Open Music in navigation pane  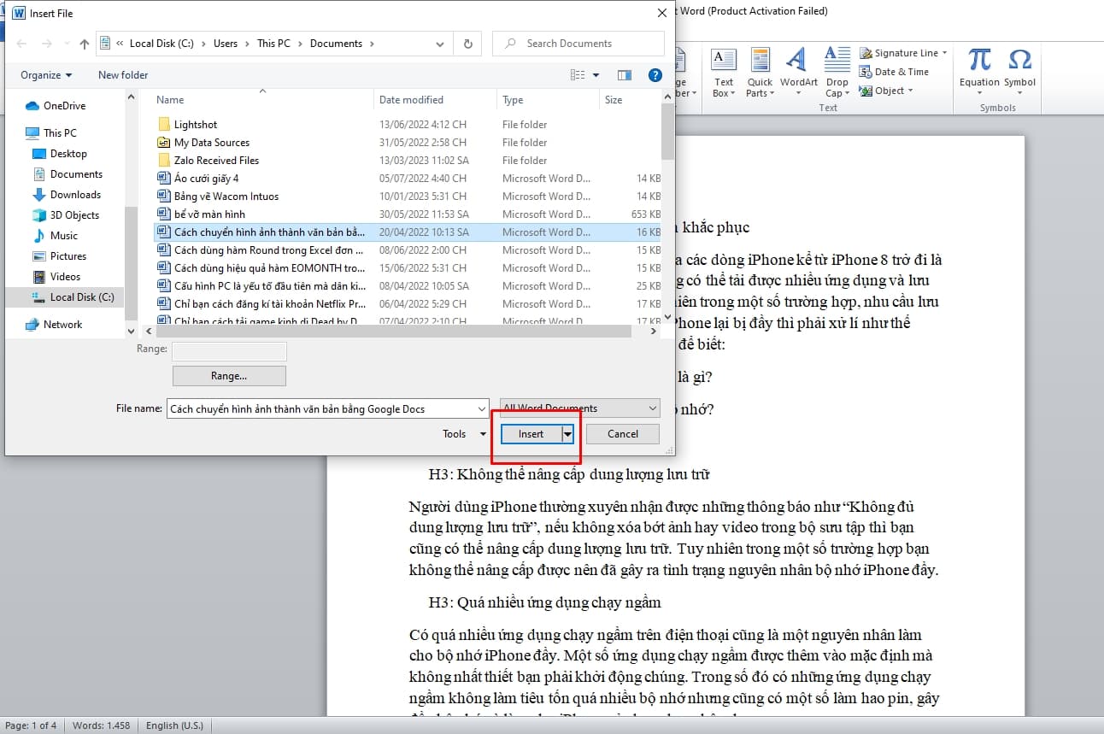point(56,236)
